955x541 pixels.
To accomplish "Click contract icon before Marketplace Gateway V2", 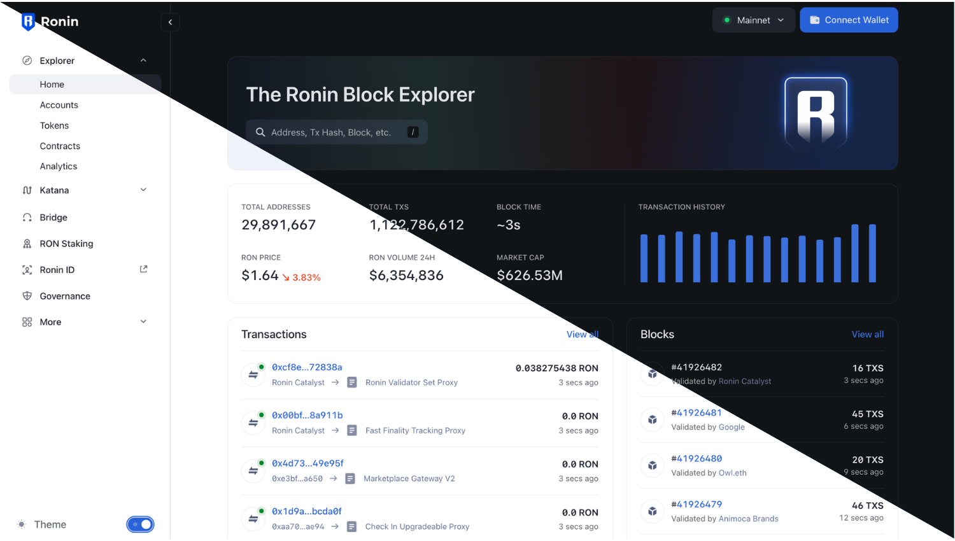I will (350, 479).
